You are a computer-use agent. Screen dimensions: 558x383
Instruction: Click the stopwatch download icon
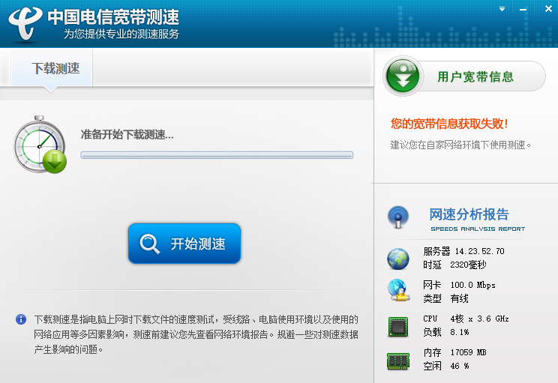click(x=40, y=145)
